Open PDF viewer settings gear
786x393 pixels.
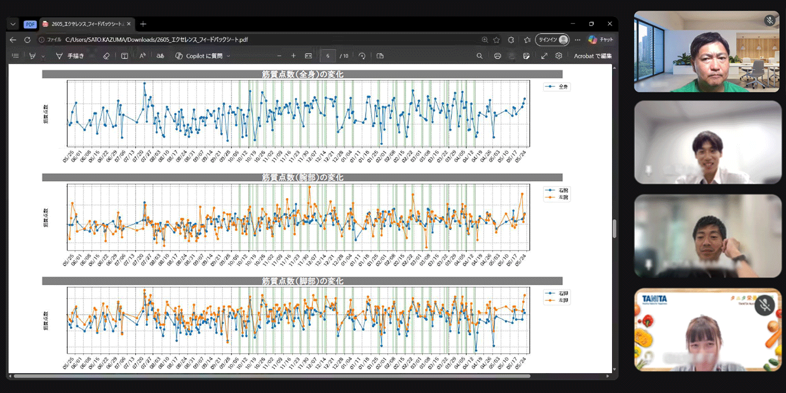(559, 56)
